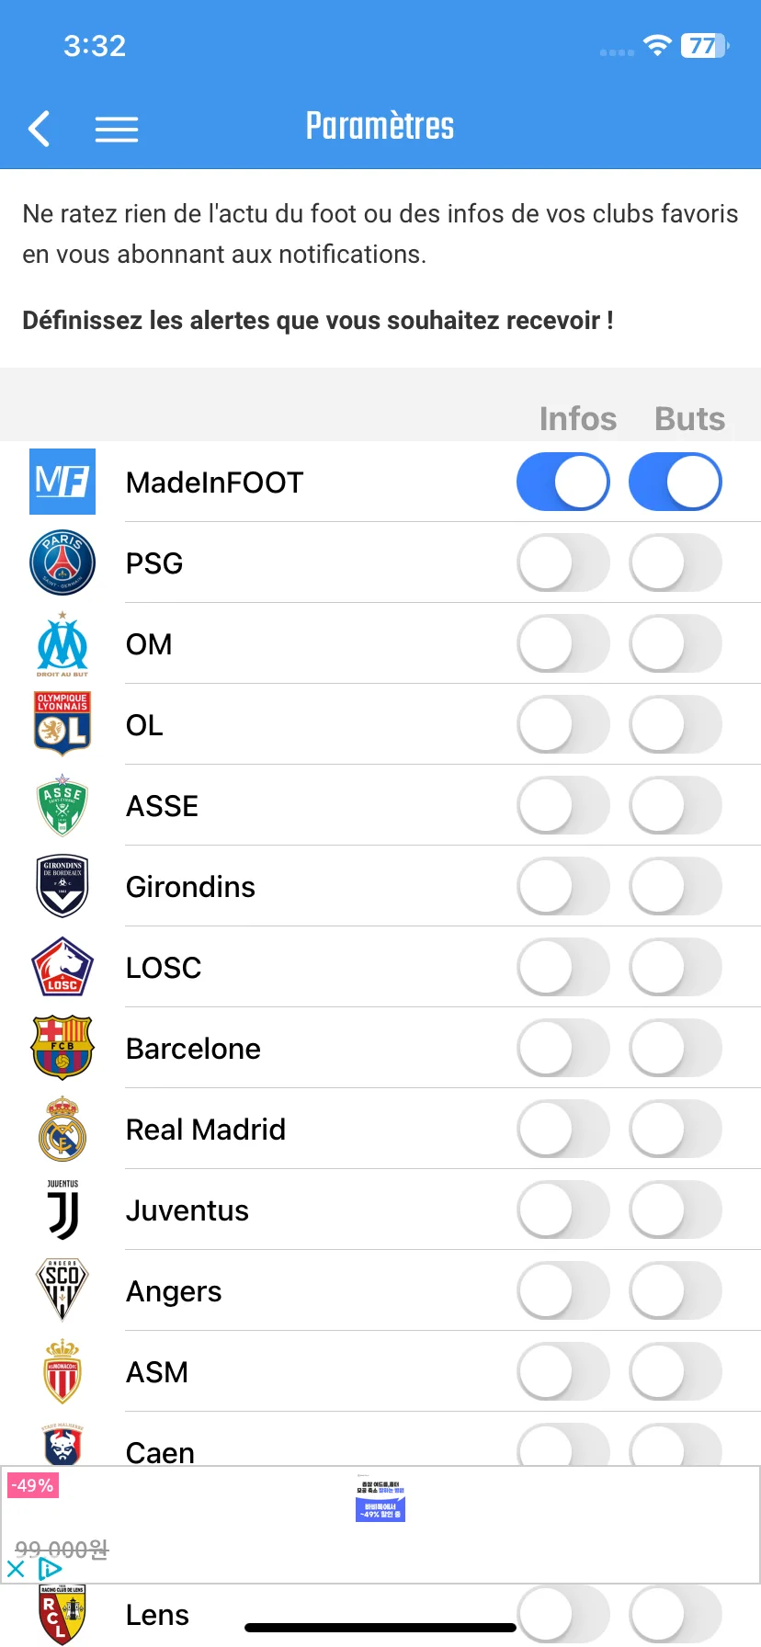The image size is (761, 1647).
Task: Open the AdChoices info icon
Action: [x=50, y=1569]
